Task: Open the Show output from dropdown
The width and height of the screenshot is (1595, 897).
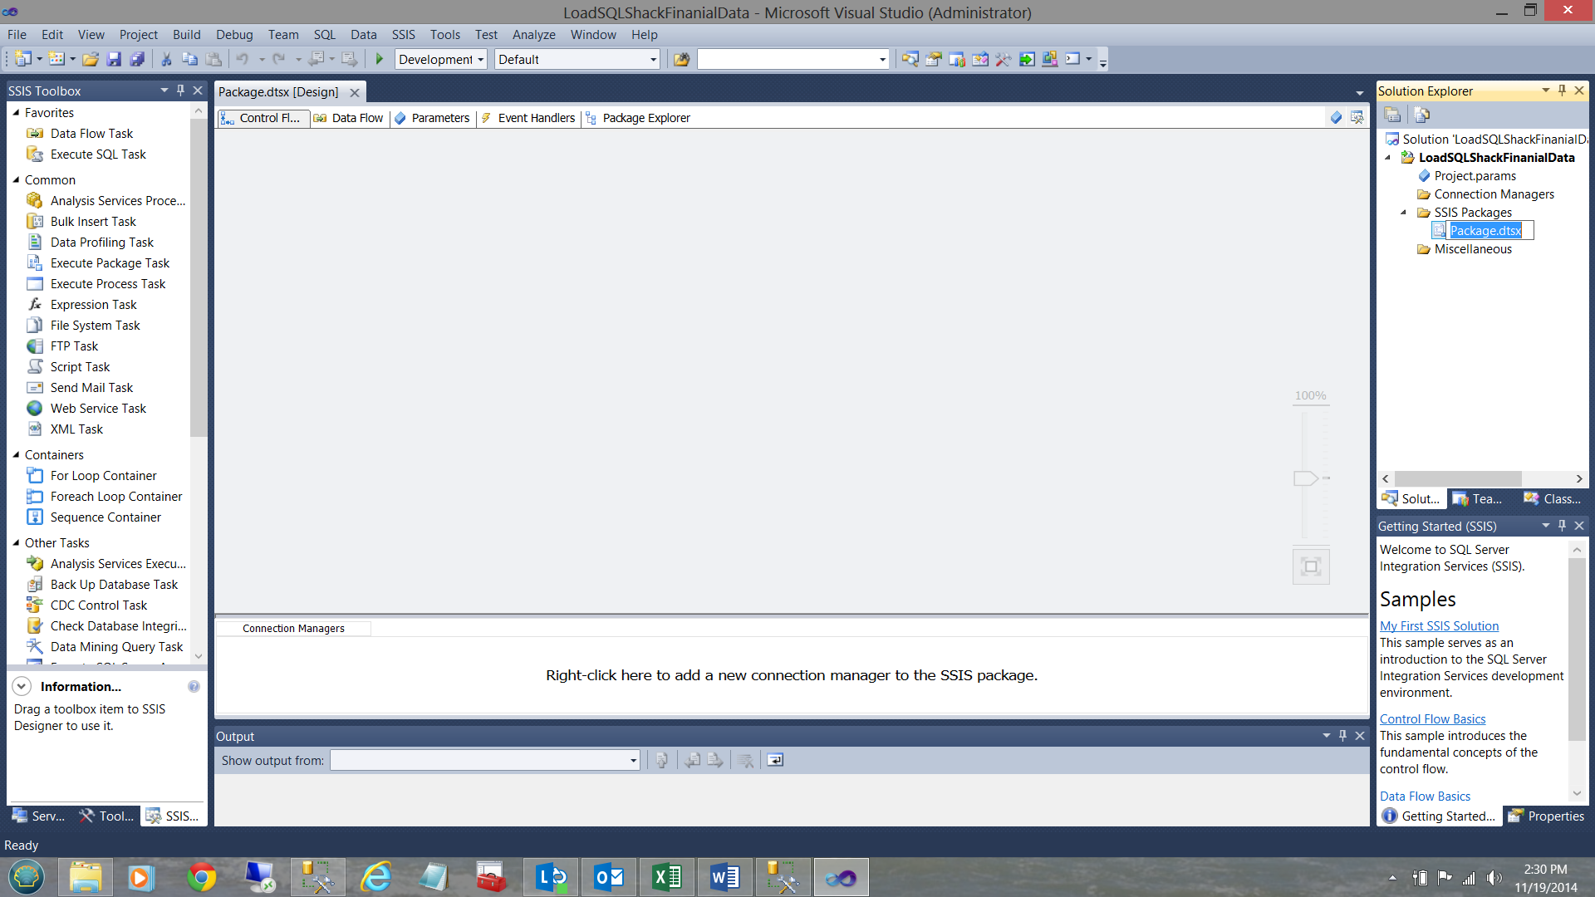Action: [633, 761]
